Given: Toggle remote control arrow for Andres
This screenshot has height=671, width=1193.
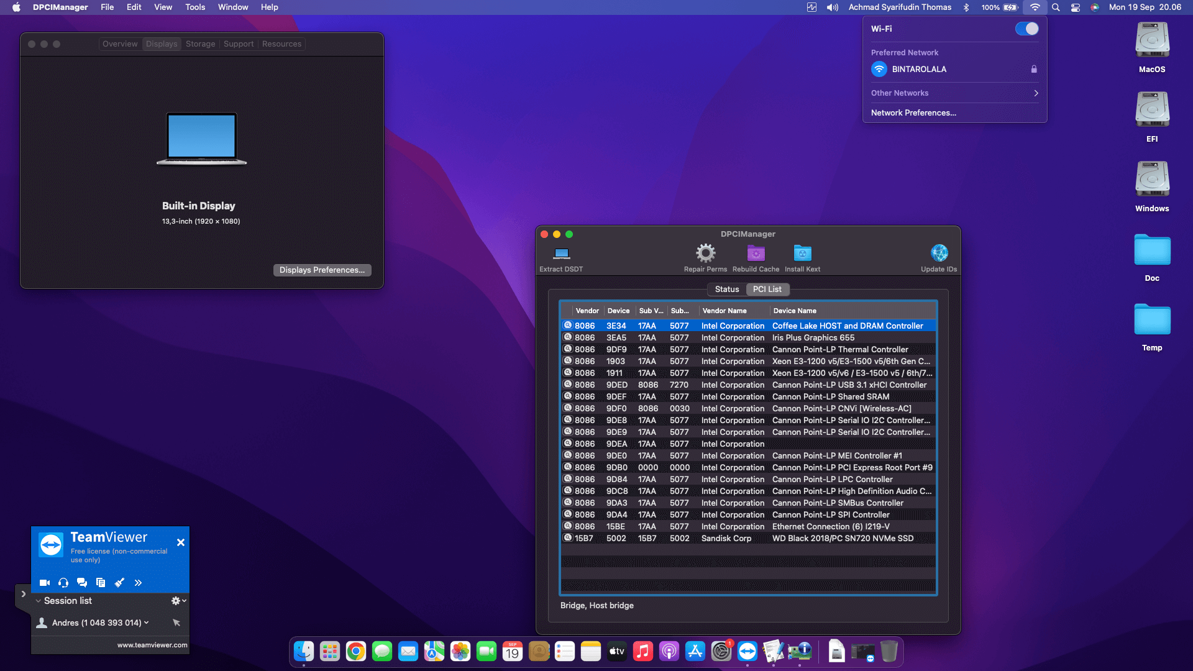Looking at the screenshot, I should (176, 623).
